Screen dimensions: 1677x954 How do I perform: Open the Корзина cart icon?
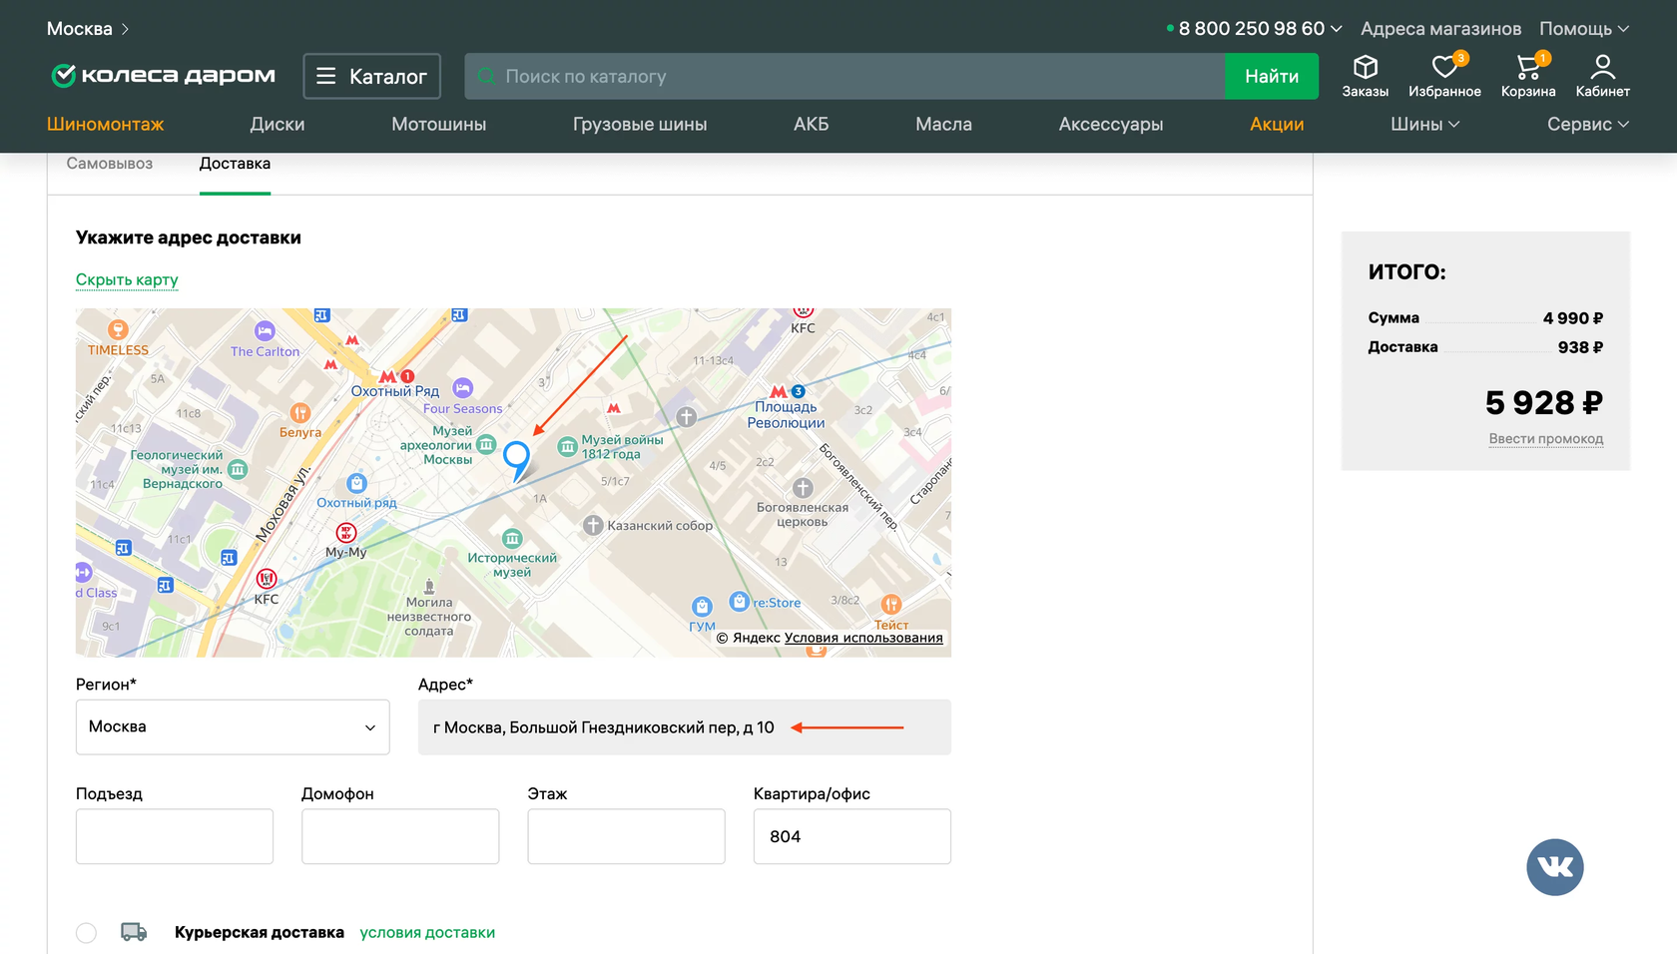point(1528,76)
